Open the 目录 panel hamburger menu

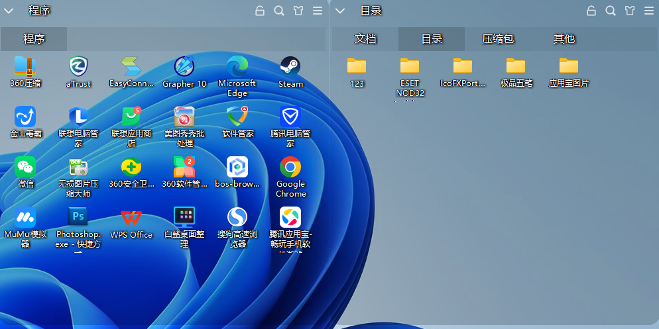point(649,11)
